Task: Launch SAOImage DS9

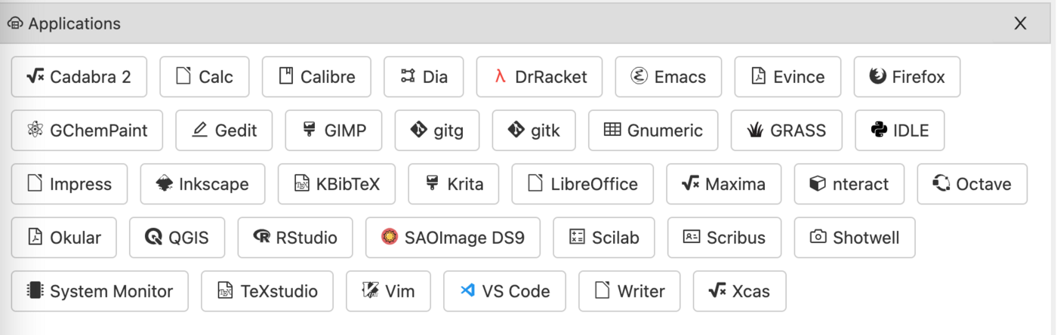Action: [x=452, y=238]
